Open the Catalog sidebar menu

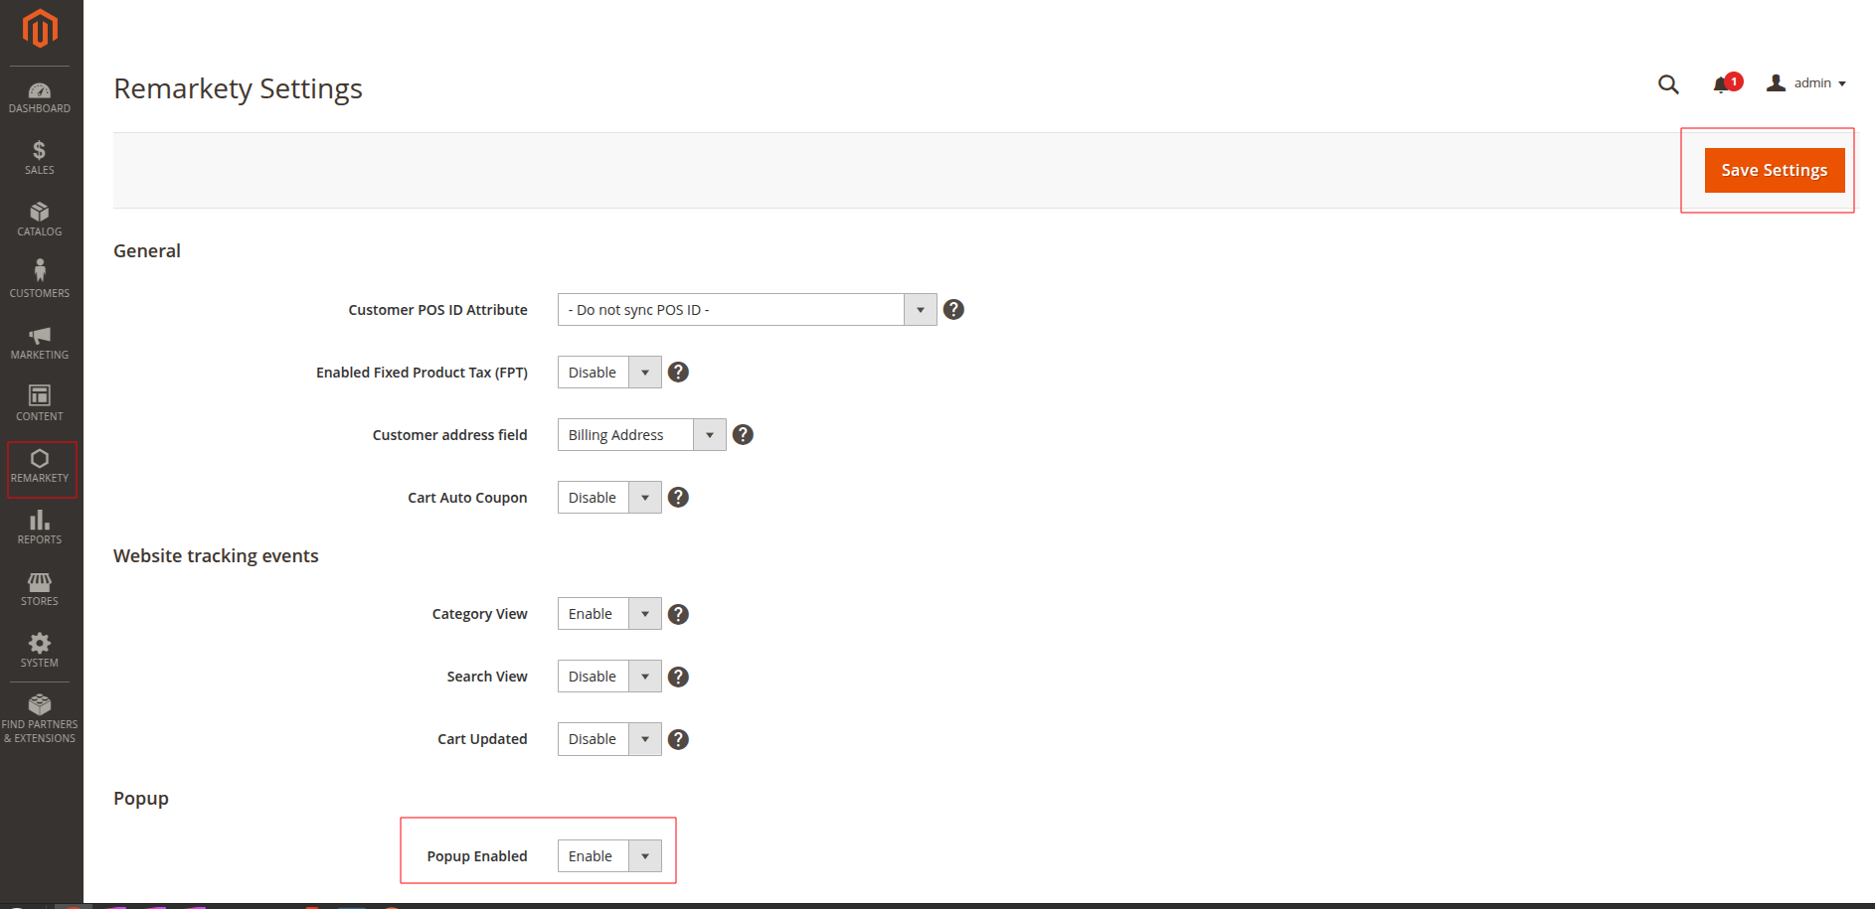[40, 221]
